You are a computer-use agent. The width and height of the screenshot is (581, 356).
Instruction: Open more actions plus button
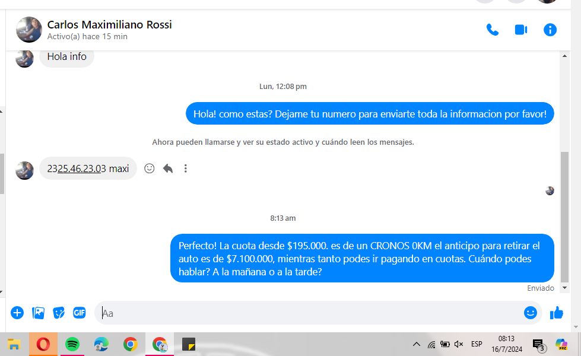pos(17,313)
